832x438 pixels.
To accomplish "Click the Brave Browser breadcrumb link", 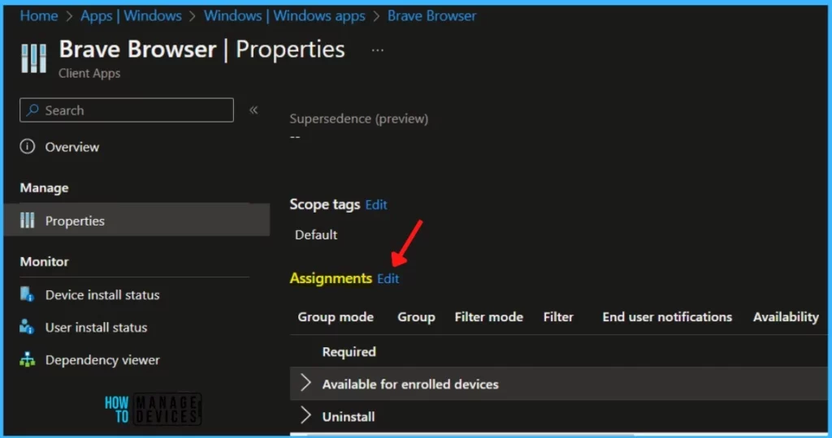I will 431,16.
